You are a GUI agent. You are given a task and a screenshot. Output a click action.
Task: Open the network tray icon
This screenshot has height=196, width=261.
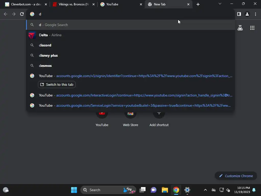[x=221, y=190]
